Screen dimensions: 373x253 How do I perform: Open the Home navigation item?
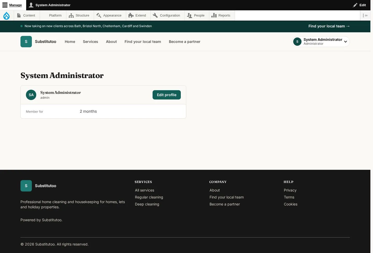click(70, 42)
